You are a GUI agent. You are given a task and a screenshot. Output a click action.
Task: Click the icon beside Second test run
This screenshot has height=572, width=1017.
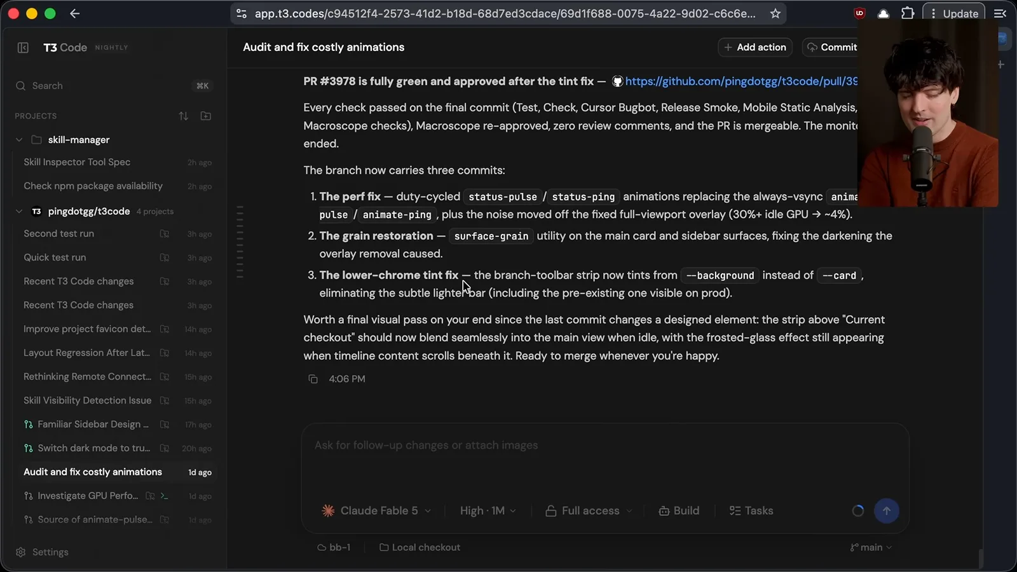click(165, 234)
